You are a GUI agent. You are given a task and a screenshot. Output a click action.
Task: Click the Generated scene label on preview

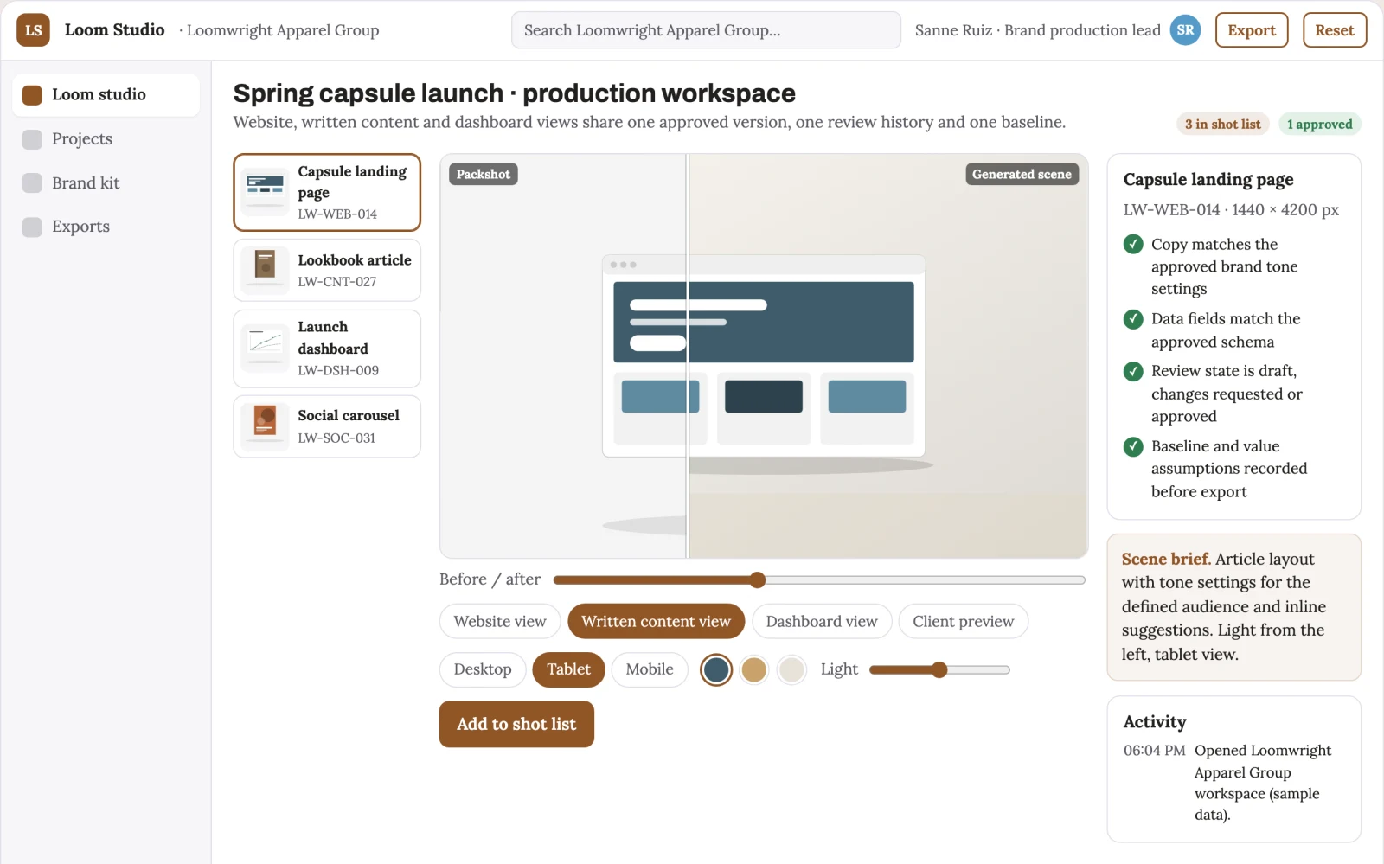click(1022, 175)
